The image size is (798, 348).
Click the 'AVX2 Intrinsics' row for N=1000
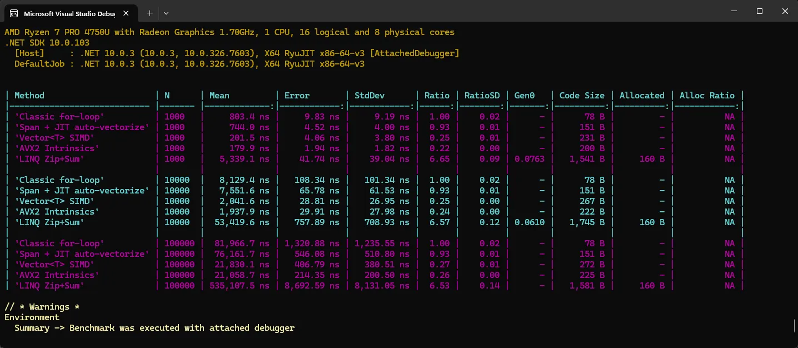57,148
